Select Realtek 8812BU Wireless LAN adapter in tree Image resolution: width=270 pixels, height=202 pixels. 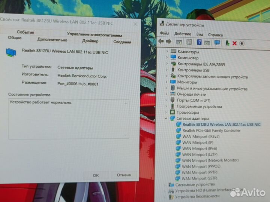point(221,124)
